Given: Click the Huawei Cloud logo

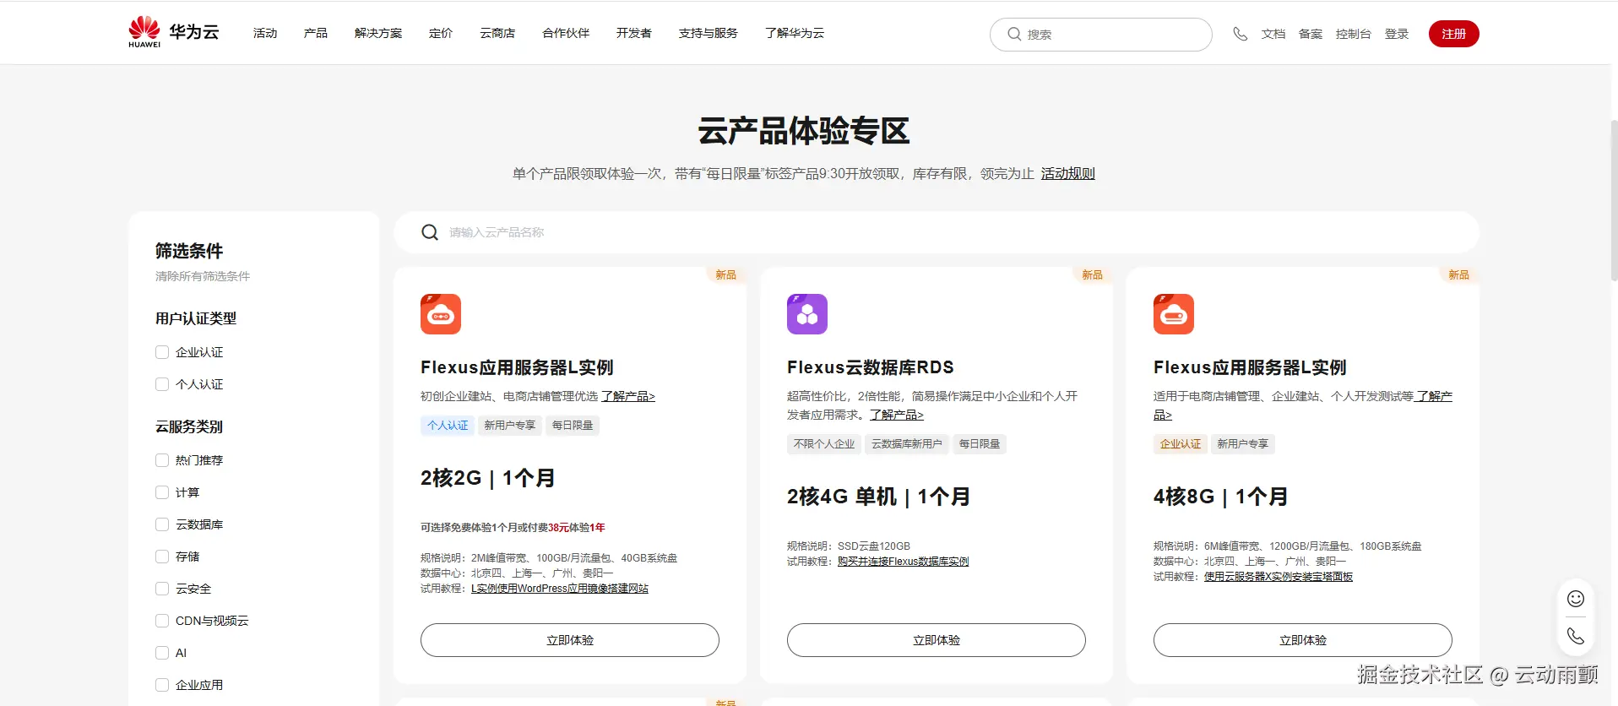Looking at the screenshot, I should point(173,32).
